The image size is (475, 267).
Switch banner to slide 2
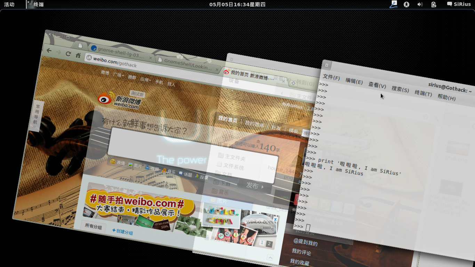click(269, 244)
